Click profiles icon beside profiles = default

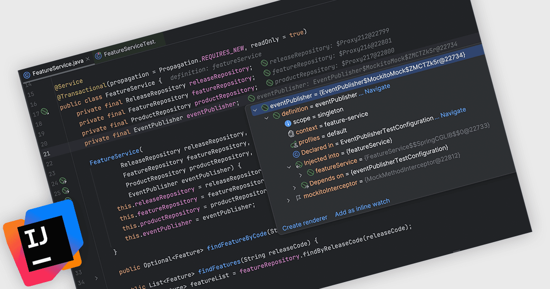pyautogui.click(x=293, y=144)
